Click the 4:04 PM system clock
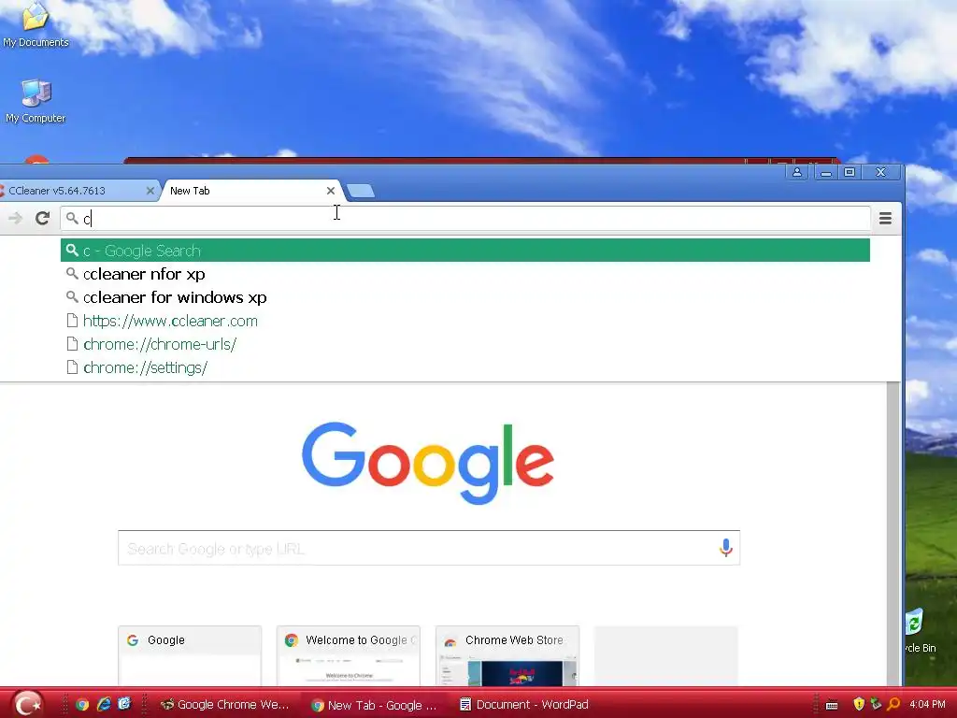The image size is (957, 718). tap(927, 704)
